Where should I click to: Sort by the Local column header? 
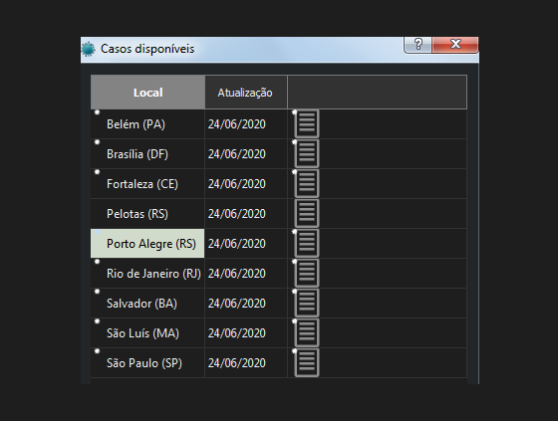click(x=147, y=93)
